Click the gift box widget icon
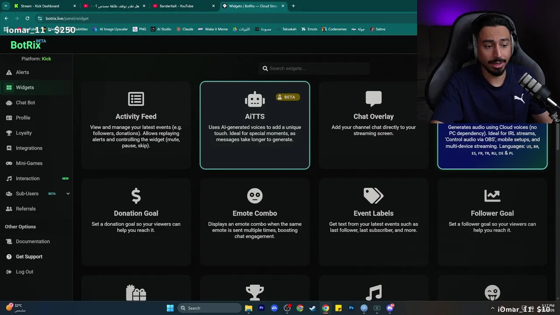The width and height of the screenshot is (560, 315). [x=136, y=292]
